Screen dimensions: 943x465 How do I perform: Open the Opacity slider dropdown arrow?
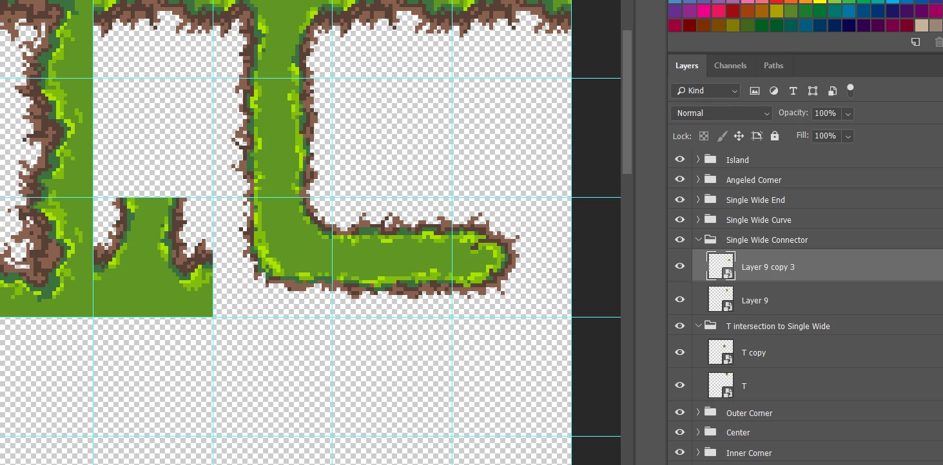(848, 113)
